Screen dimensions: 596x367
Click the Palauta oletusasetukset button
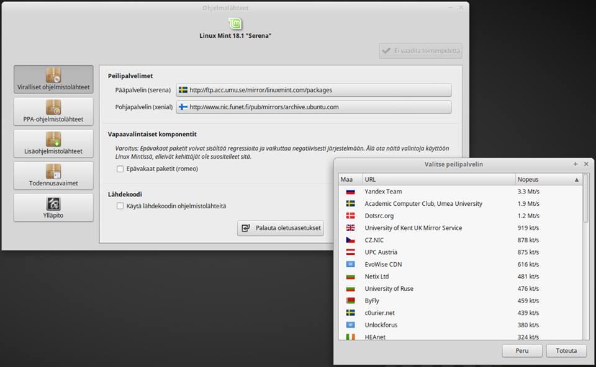pos(281,228)
